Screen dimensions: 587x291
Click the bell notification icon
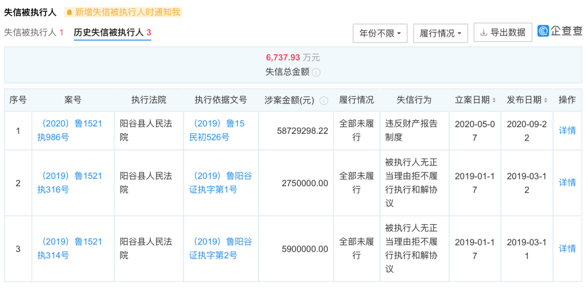pos(69,12)
